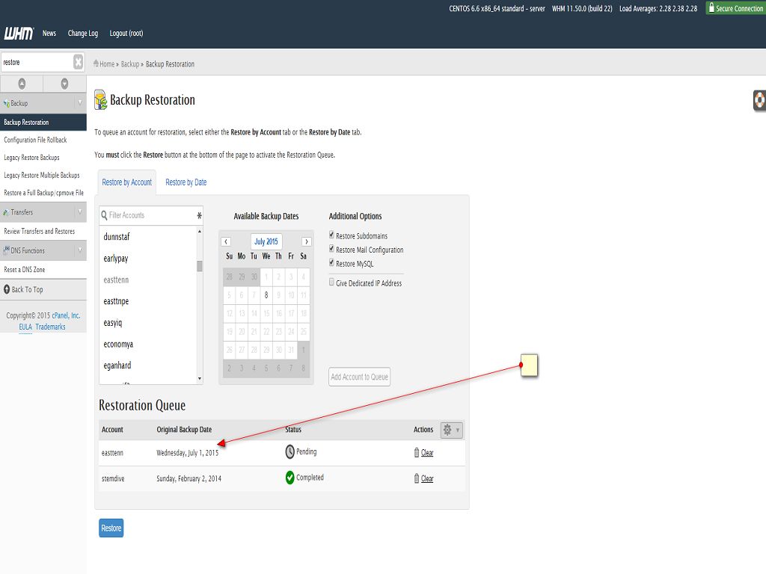Open the cPanel, Inc. link

[66, 315]
